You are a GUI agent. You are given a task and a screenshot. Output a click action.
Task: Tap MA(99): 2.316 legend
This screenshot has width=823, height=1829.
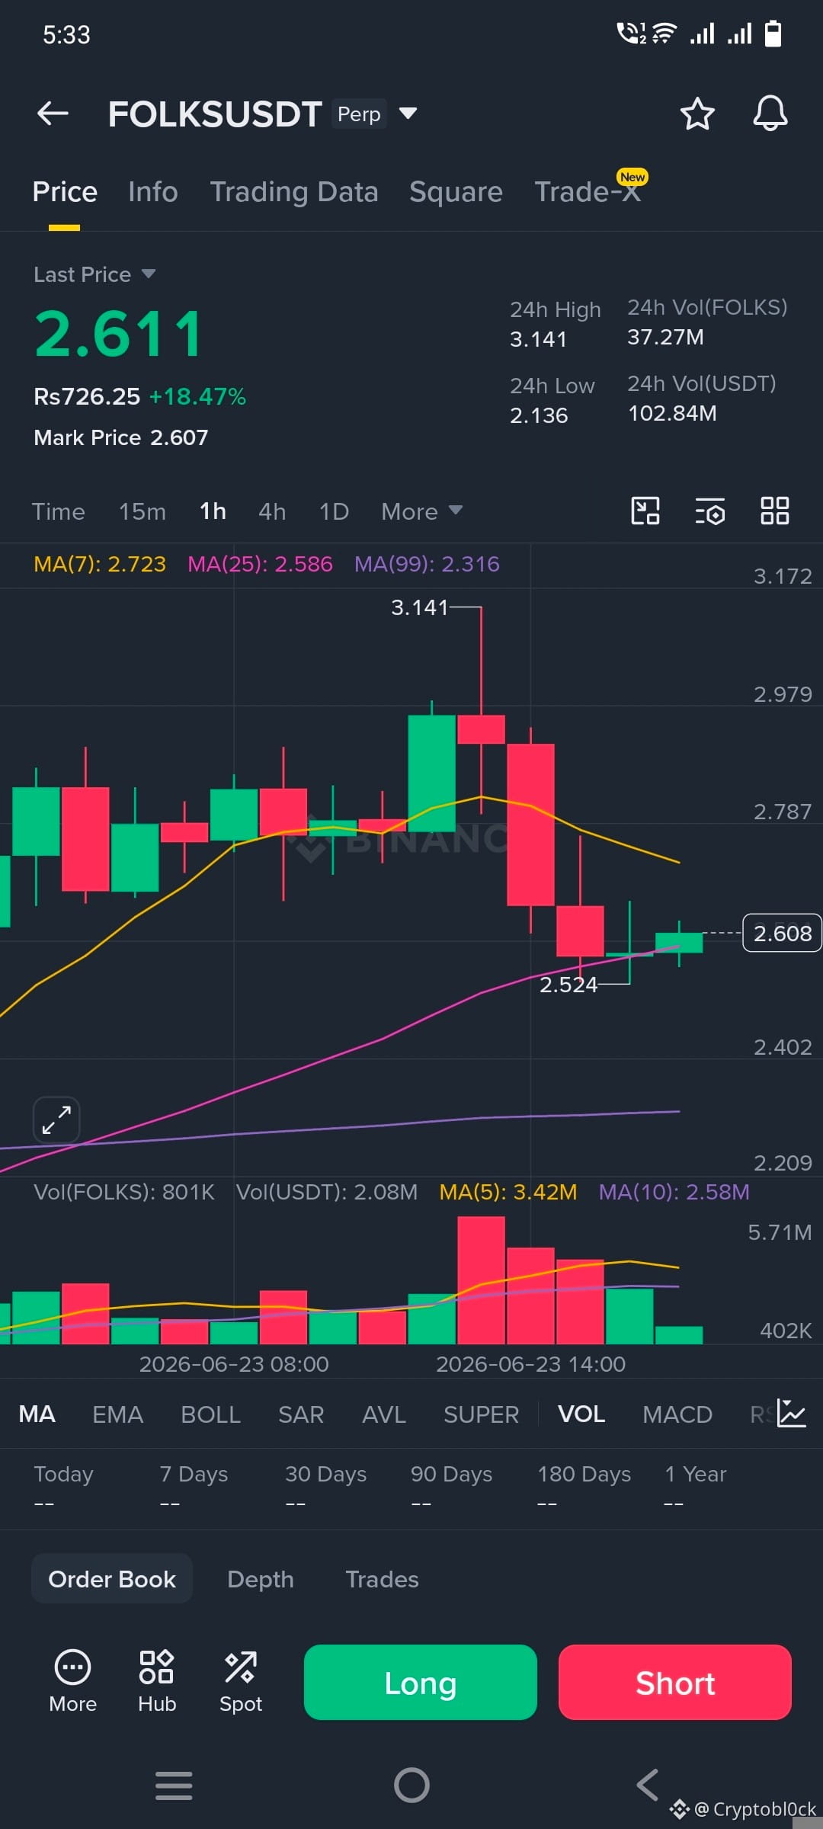(427, 564)
